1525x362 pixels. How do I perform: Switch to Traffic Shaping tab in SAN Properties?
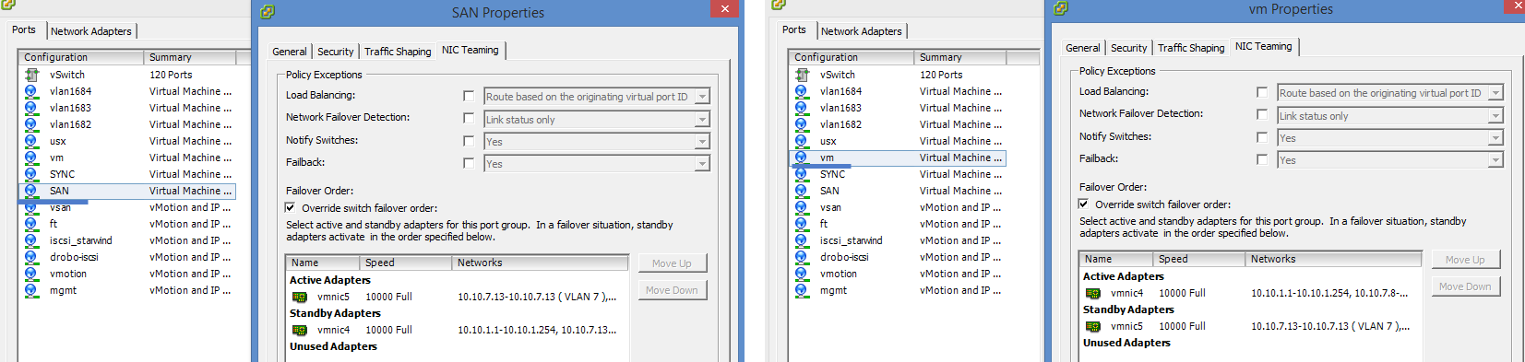[398, 52]
